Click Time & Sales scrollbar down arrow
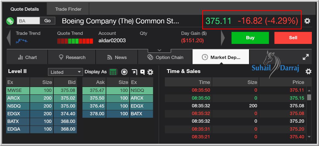319x146 pixels. [x=309, y=137]
